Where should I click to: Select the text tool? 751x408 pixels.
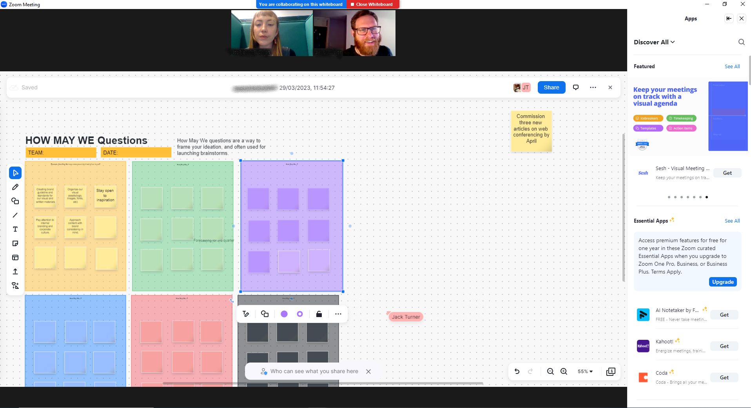pyautogui.click(x=15, y=229)
